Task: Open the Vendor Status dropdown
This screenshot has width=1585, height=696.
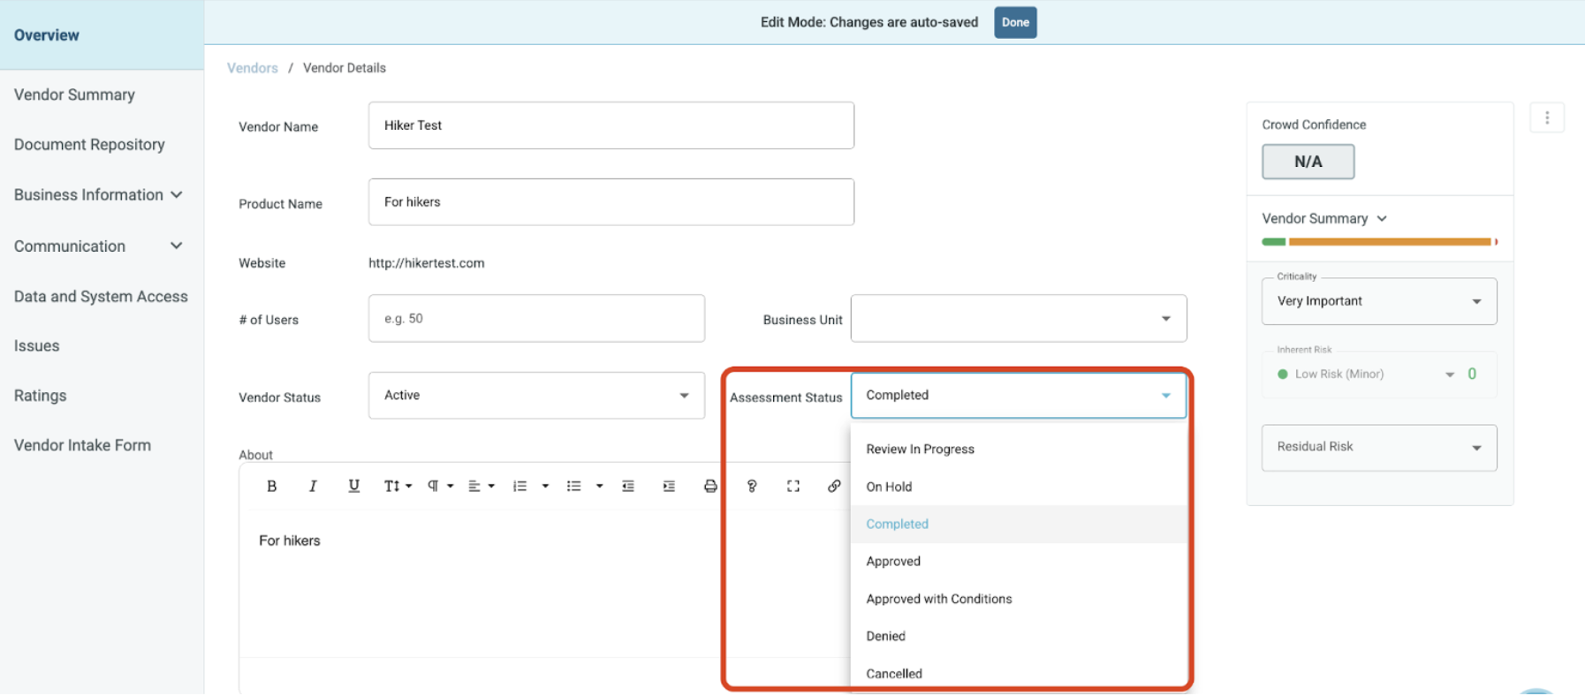Action: point(536,395)
